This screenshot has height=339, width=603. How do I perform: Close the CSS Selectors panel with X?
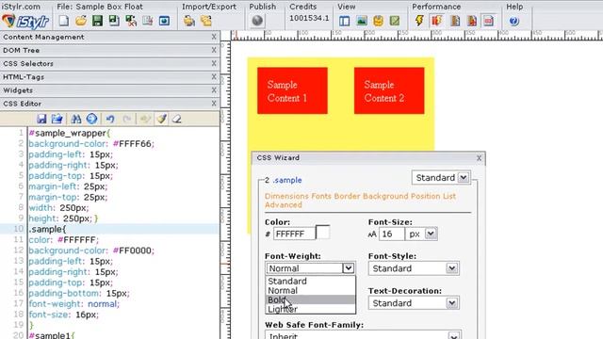pyautogui.click(x=214, y=63)
